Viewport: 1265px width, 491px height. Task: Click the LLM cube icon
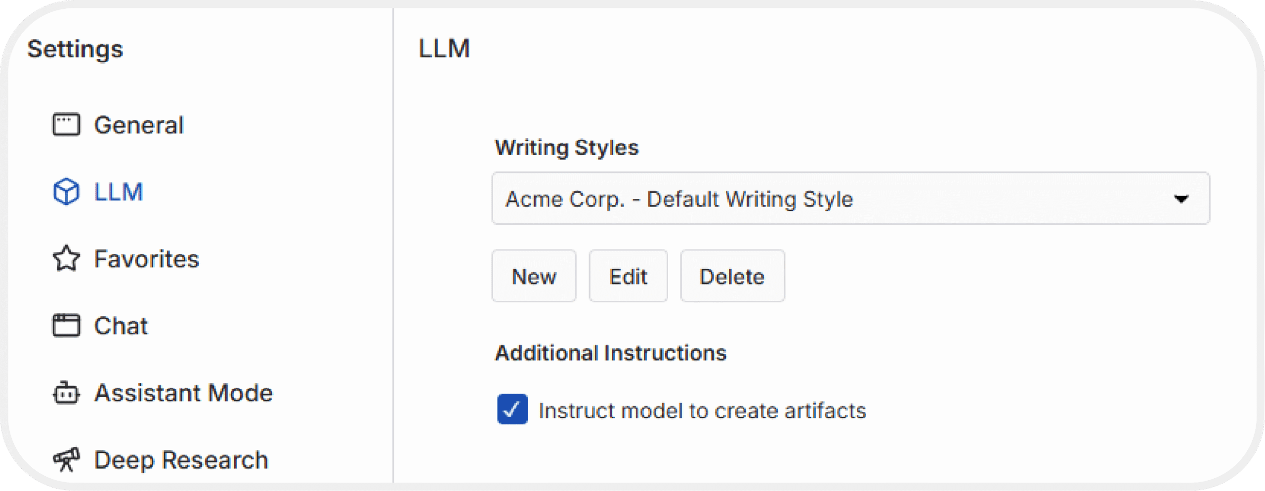click(66, 192)
